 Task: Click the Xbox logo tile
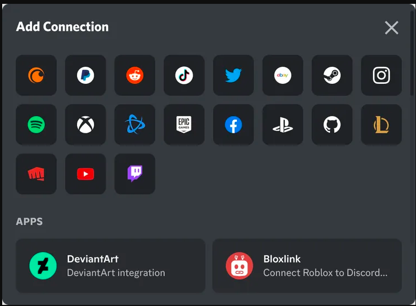point(85,125)
